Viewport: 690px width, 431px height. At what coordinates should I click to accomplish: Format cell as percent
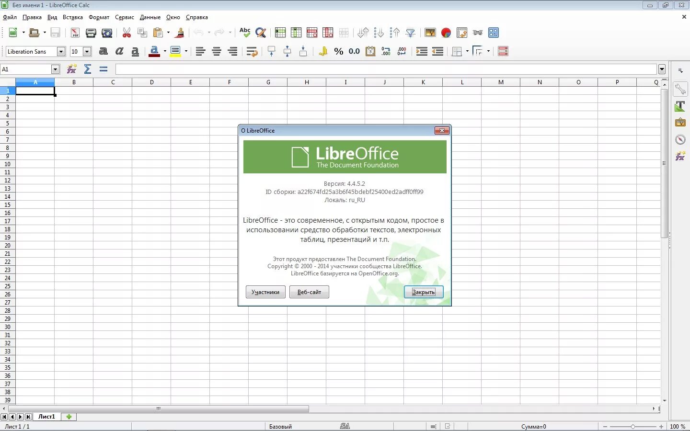coord(339,51)
